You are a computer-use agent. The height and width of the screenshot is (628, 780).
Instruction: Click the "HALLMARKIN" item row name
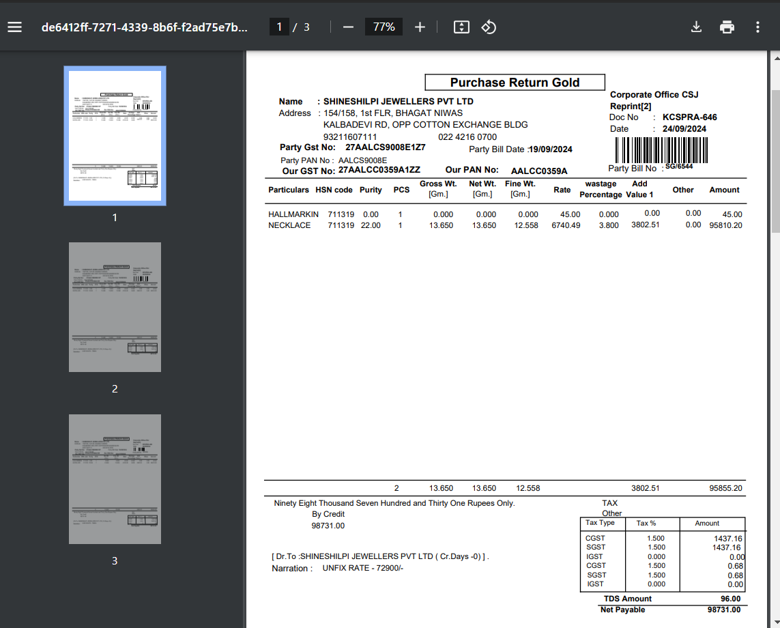[293, 214]
